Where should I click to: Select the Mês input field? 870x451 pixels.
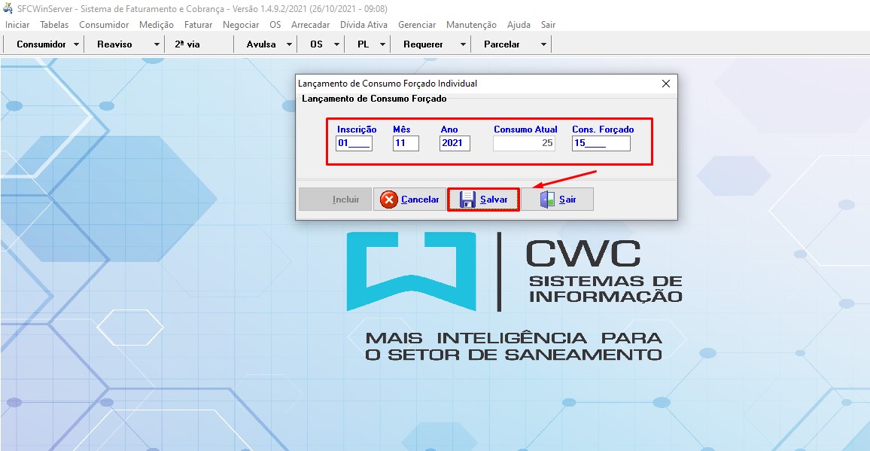pyautogui.click(x=406, y=143)
